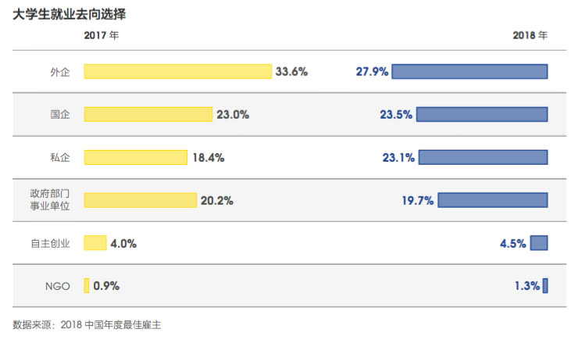578x340 pixels.
Task: Click the 2018 blue bar for 国企
Action: pyautogui.click(x=482, y=114)
